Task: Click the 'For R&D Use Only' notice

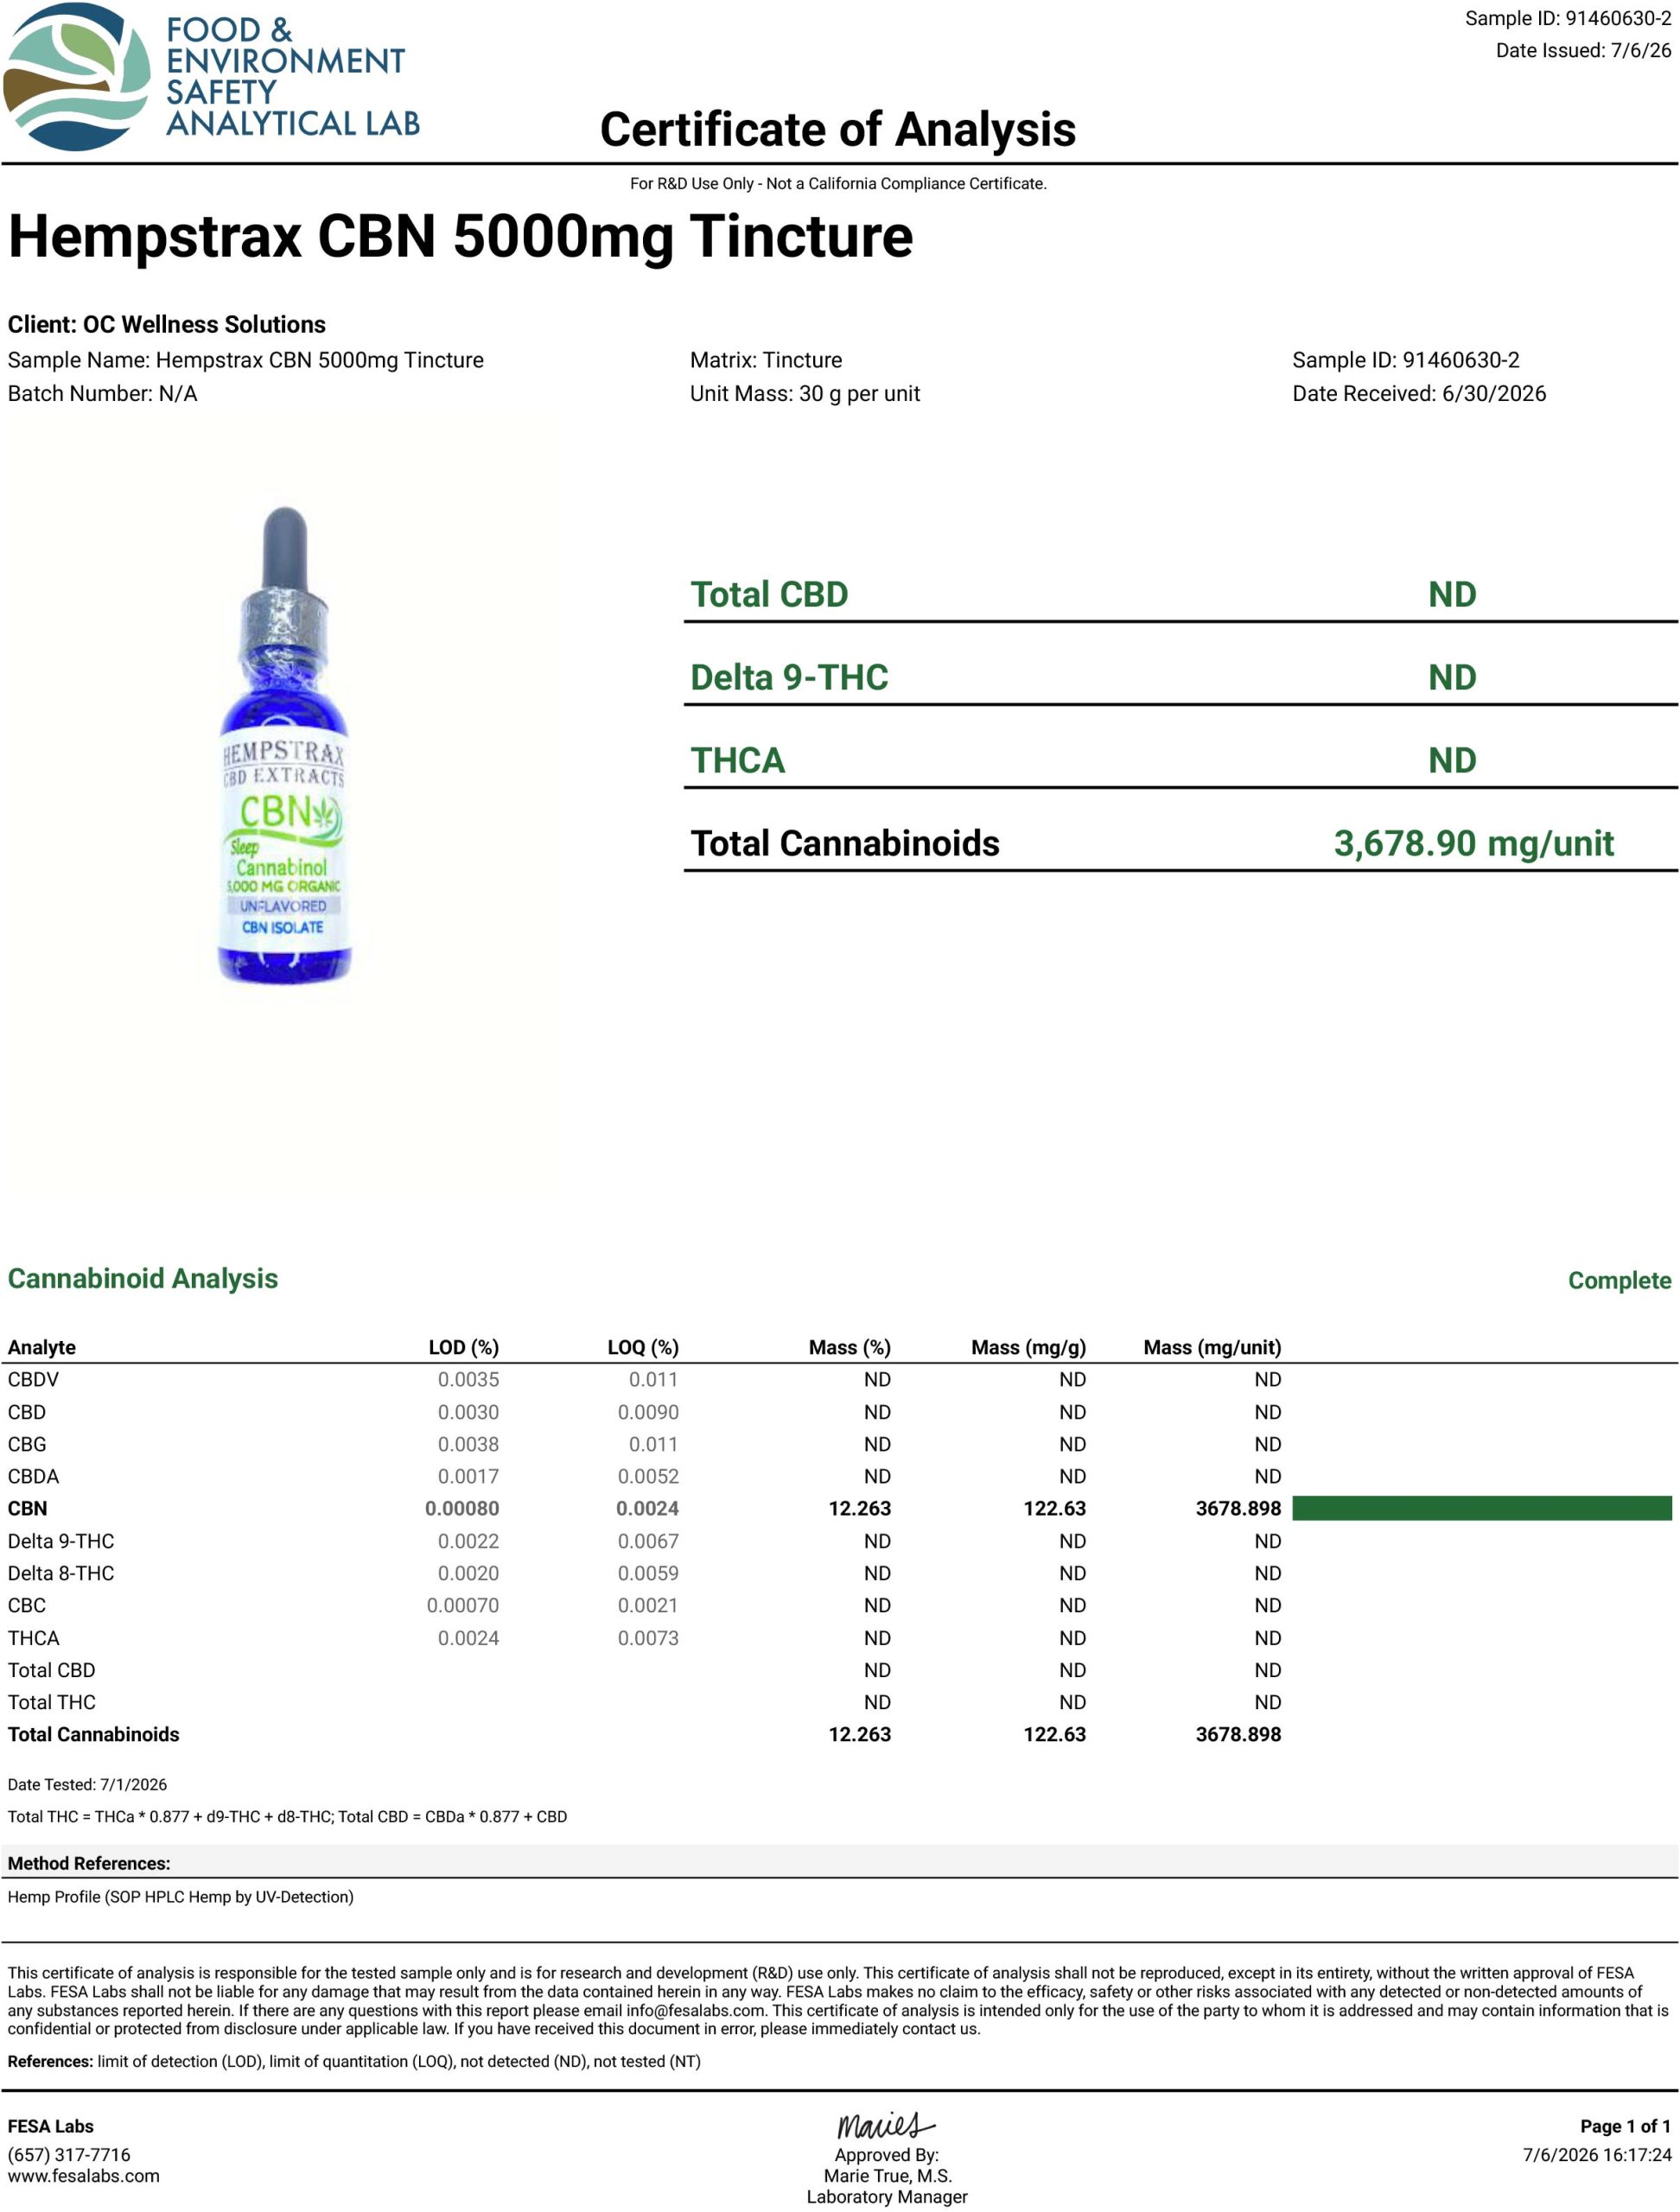Action: [838, 184]
